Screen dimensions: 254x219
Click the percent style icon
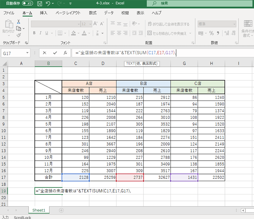pyautogui.click(x=211, y=33)
